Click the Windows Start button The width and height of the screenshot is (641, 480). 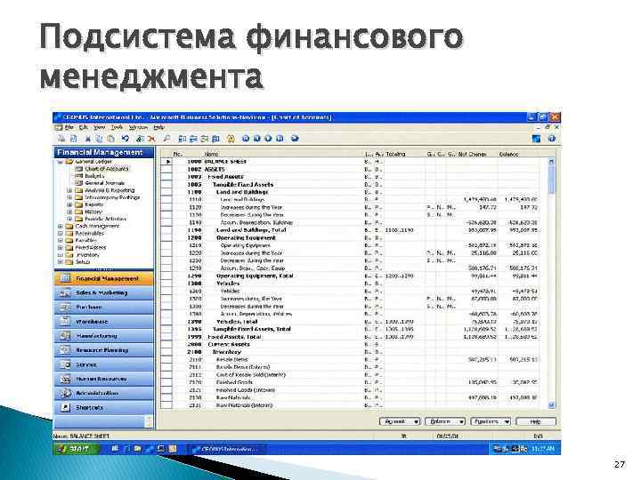pyautogui.click(x=76, y=449)
